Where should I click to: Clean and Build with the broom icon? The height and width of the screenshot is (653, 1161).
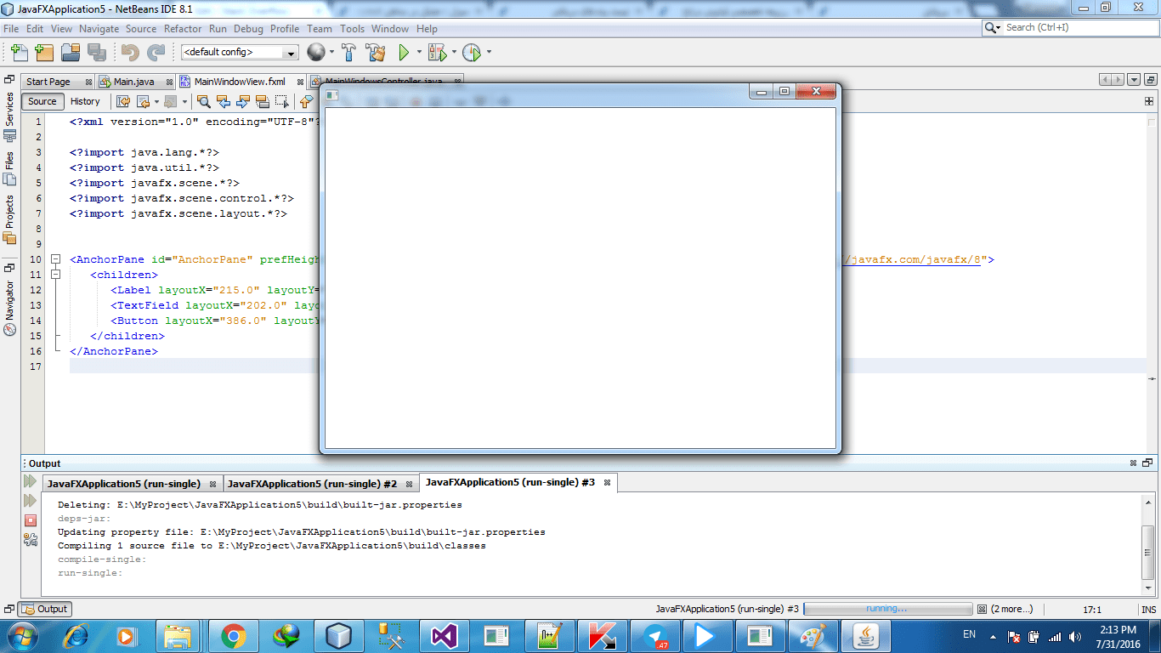pyautogui.click(x=374, y=52)
